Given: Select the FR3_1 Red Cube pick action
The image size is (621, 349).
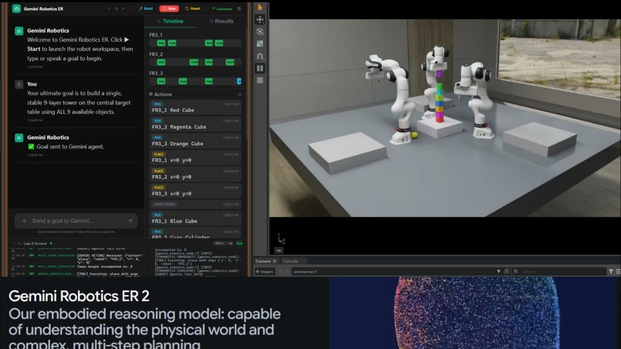Looking at the screenshot, I should (196, 108).
